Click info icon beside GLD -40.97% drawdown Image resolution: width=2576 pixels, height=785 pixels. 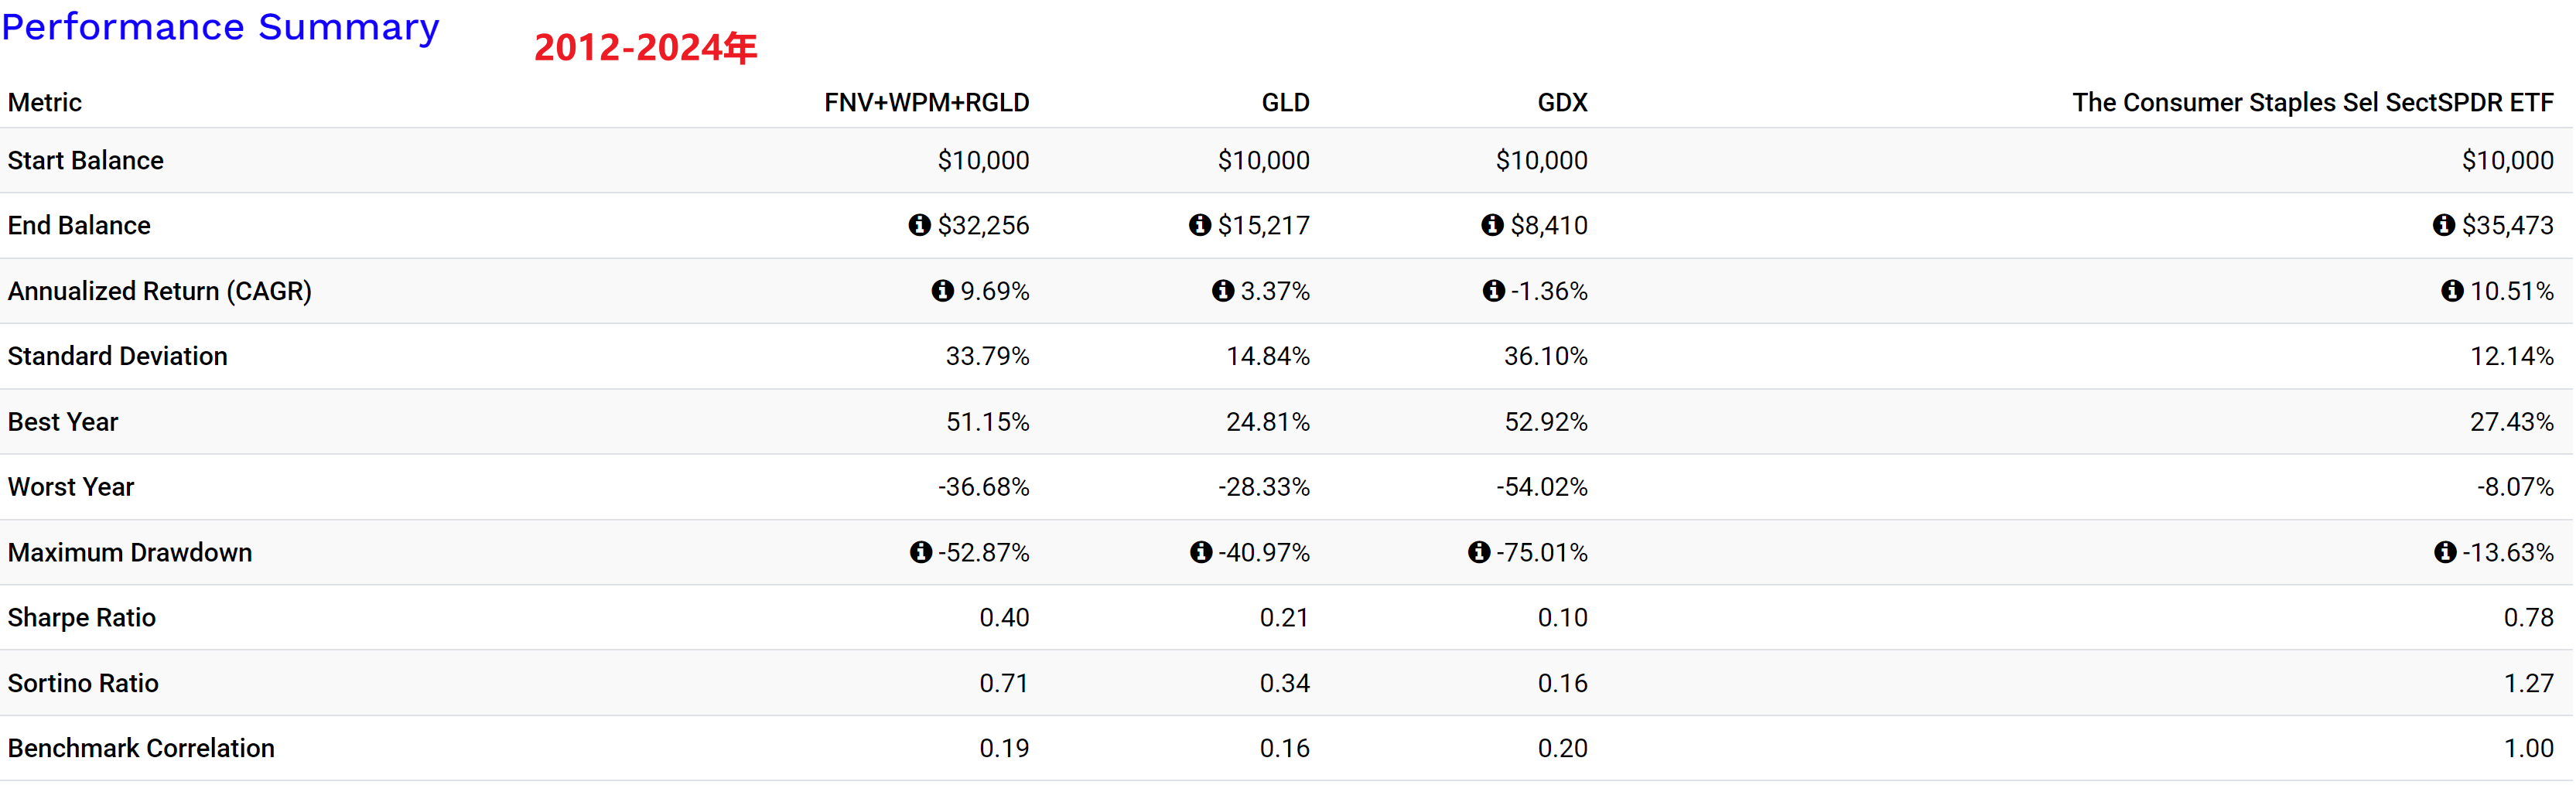pyautogui.click(x=1201, y=553)
